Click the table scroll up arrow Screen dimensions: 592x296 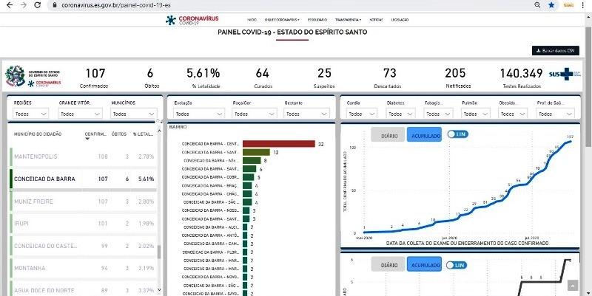(159, 131)
